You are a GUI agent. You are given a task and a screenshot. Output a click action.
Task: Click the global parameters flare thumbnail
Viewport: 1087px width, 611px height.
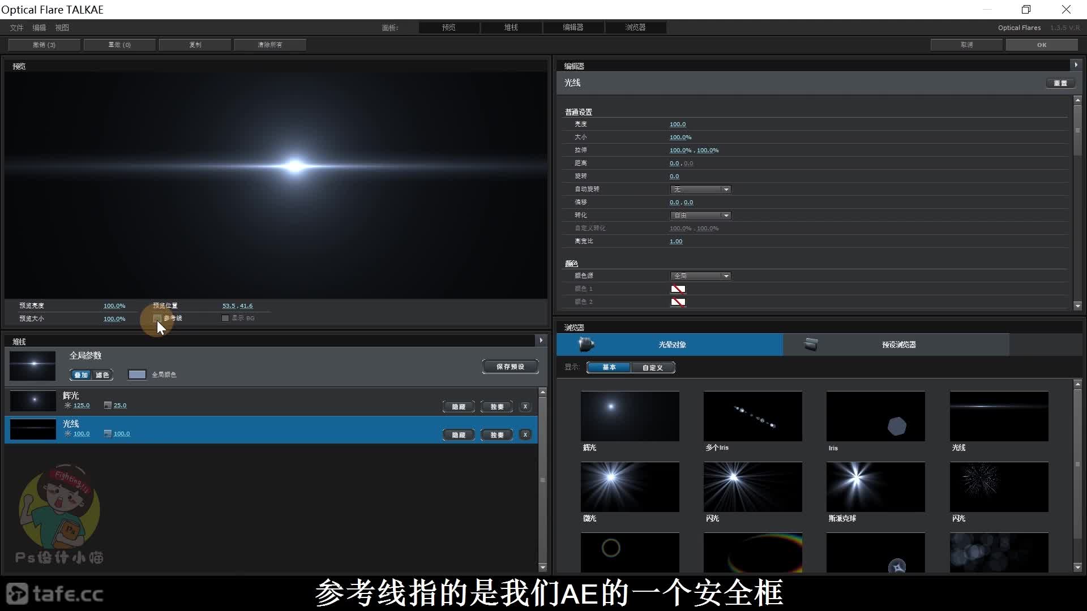pyautogui.click(x=33, y=365)
